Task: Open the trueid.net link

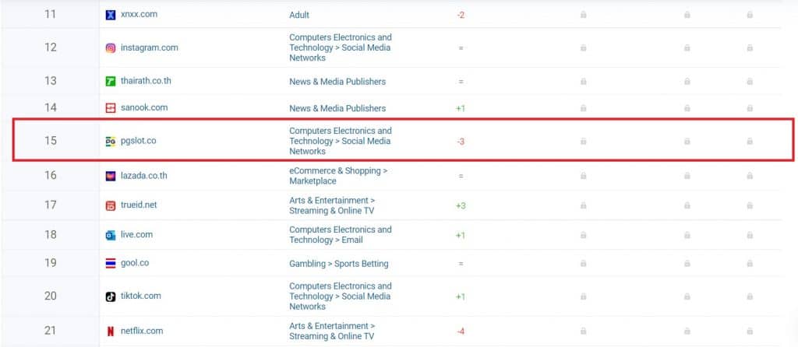Action: click(138, 205)
